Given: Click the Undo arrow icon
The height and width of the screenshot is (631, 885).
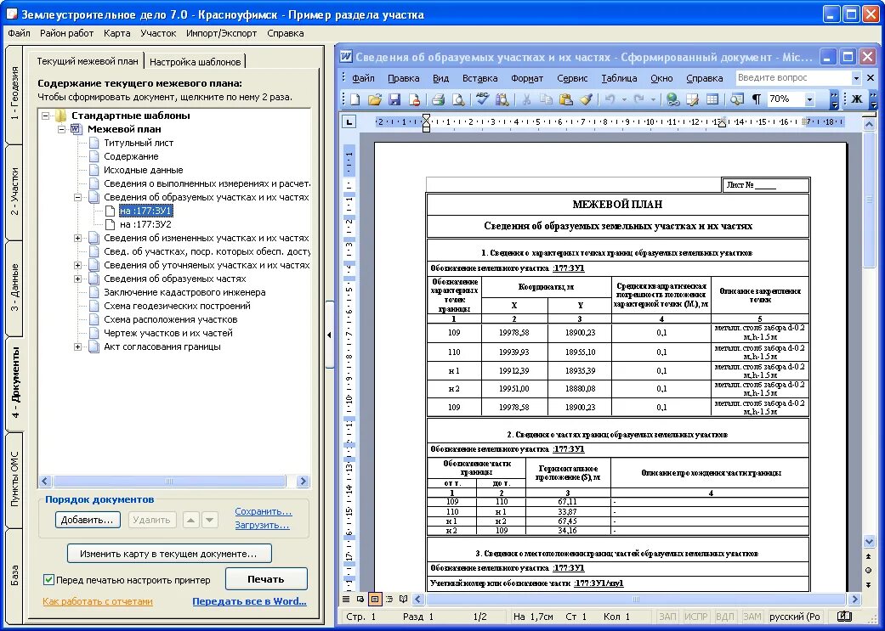Looking at the screenshot, I should click(x=610, y=99).
